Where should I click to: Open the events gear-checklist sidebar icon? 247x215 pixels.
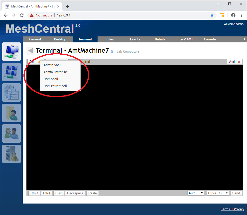[11, 93]
